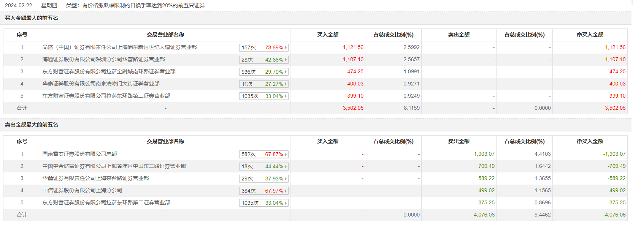Open 东方财富证券拉萨金融城南环路证券营业部 link
This screenshot has height=226, width=633.
pos(109,71)
